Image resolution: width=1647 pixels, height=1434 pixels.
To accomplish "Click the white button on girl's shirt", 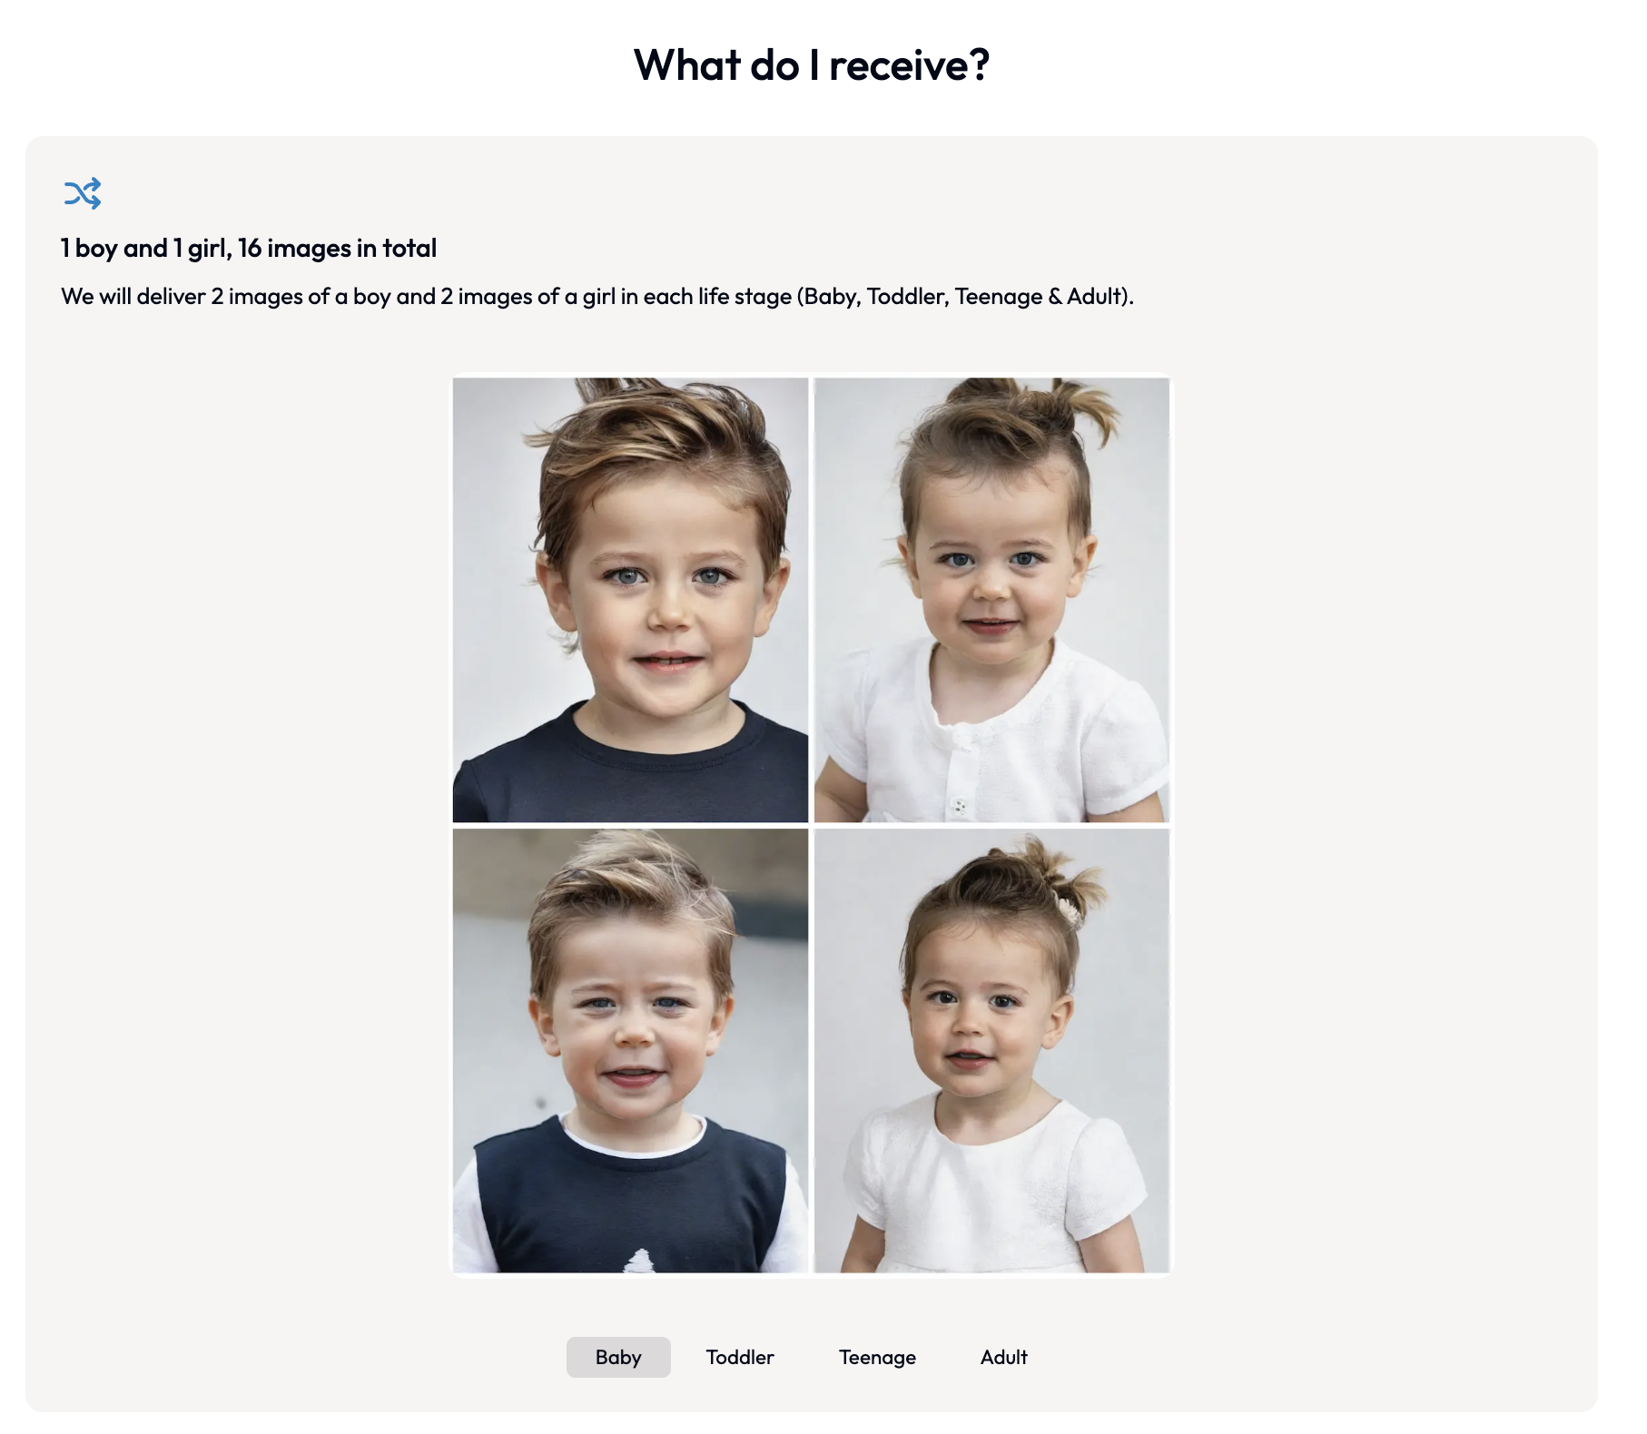I will tap(959, 805).
